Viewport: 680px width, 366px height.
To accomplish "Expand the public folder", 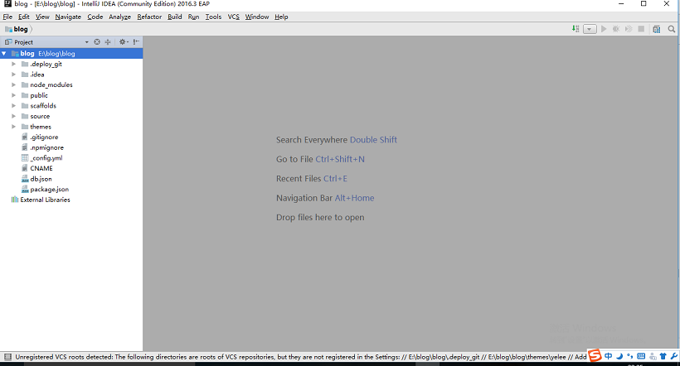I will point(13,95).
